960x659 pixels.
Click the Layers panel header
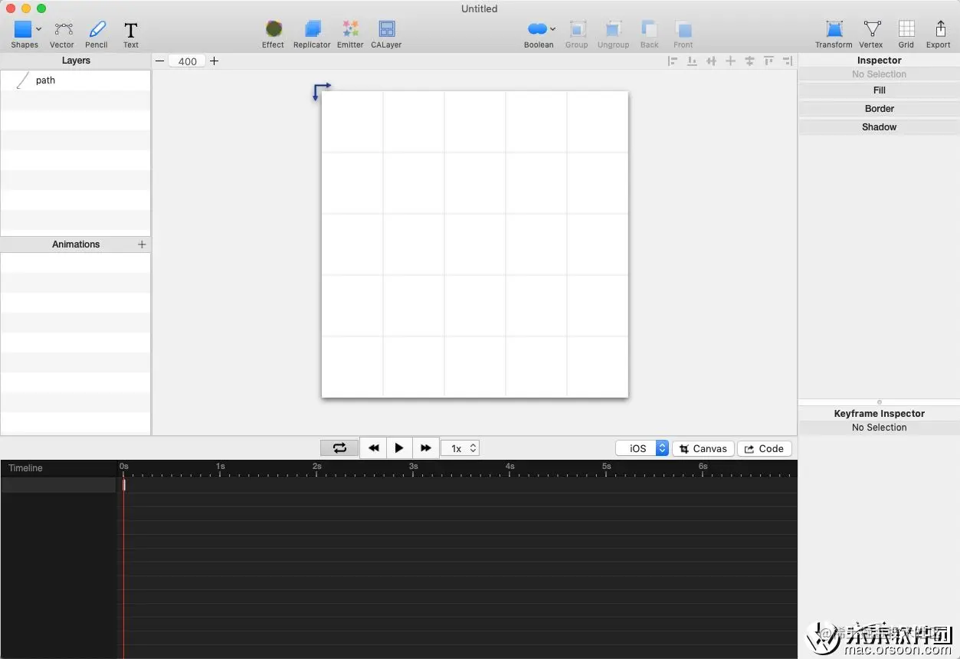[76, 61]
